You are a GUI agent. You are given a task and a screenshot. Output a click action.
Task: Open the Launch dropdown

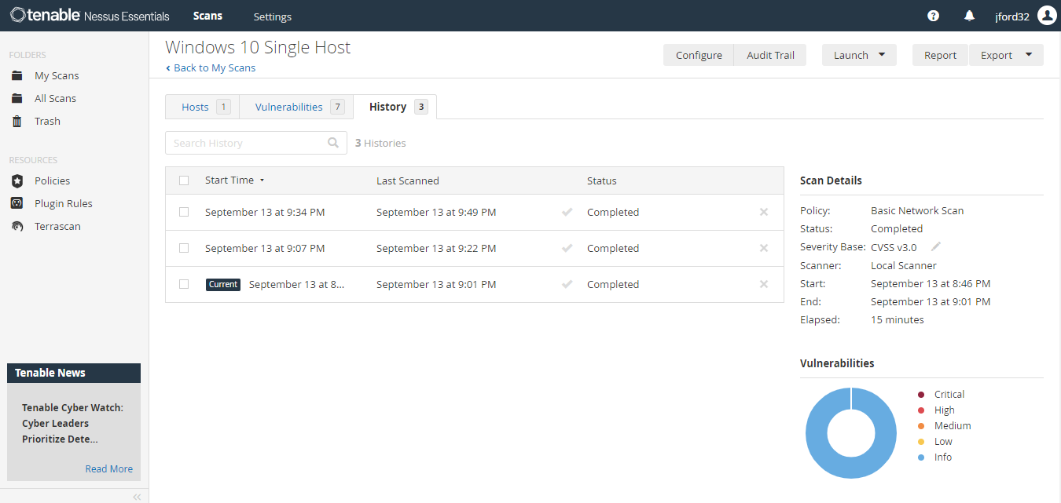[859, 55]
